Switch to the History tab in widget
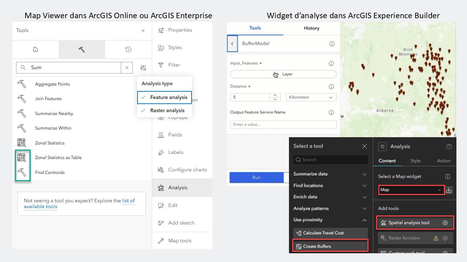Viewport: 467px width, 262px height. (312, 28)
